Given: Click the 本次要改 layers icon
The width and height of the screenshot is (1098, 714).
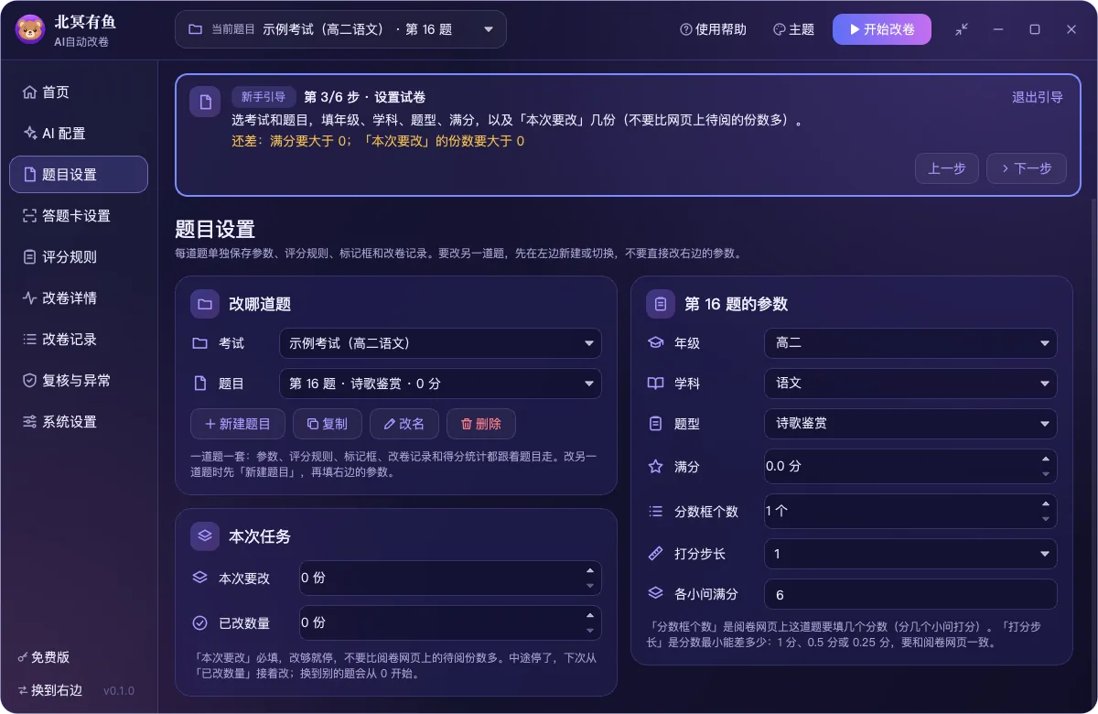Looking at the screenshot, I should (x=199, y=579).
